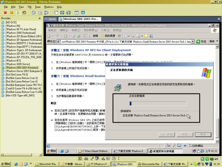222x167 pixels.
Task: Open the VMware Windows menu
Action: click(x=49, y=7)
